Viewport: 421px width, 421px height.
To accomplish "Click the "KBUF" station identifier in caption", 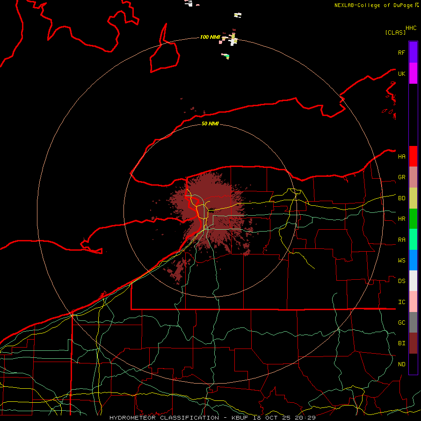I will click(x=240, y=418).
